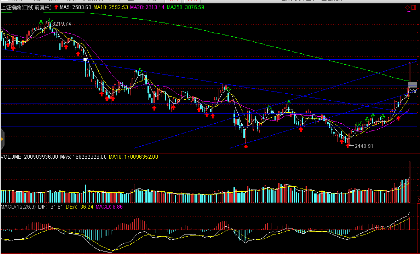The width and height of the screenshot is (420, 254).
Task: Click the MA250: 3076.59 indicator label
Action: (x=185, y=7)
